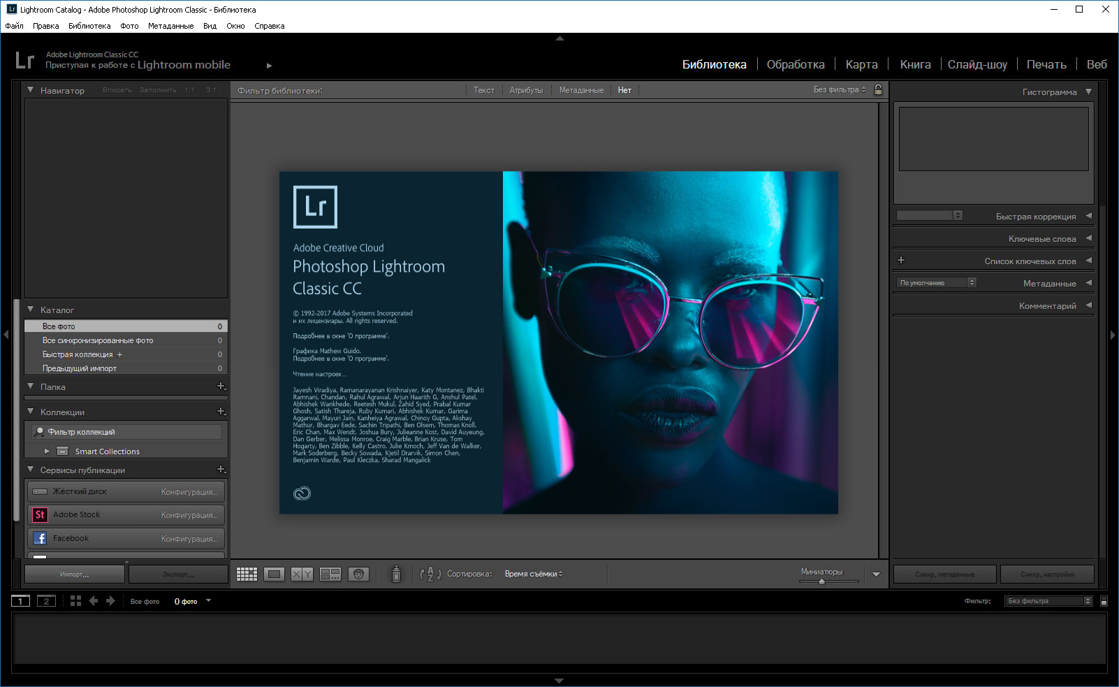Open the Слайд-шоу module

[x=977, y=64]
